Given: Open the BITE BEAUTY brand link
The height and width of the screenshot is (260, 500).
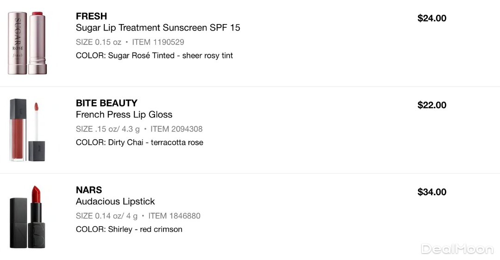Looking at the screenshot, I should [106, 103].
